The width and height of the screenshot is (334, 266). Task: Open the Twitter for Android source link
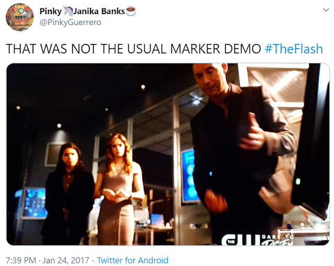[x=132, y=260]
